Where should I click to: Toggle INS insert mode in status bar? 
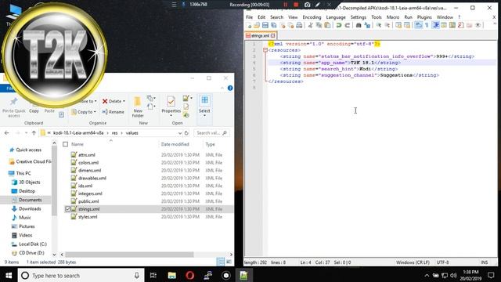point(485,262)
